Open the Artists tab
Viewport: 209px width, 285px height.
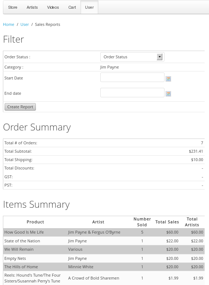pyautogui.click(x=32, y=7)
